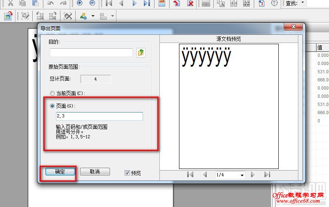Click the underline text pattern icon
This screenshot has width=329, height=207.
coord(206,3)
